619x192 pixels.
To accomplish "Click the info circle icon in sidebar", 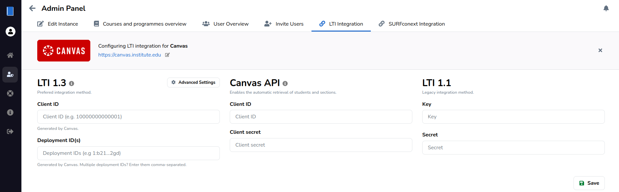I will point(10,112).
